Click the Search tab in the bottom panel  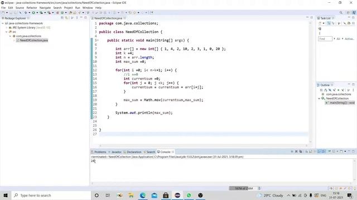(149, 152)
